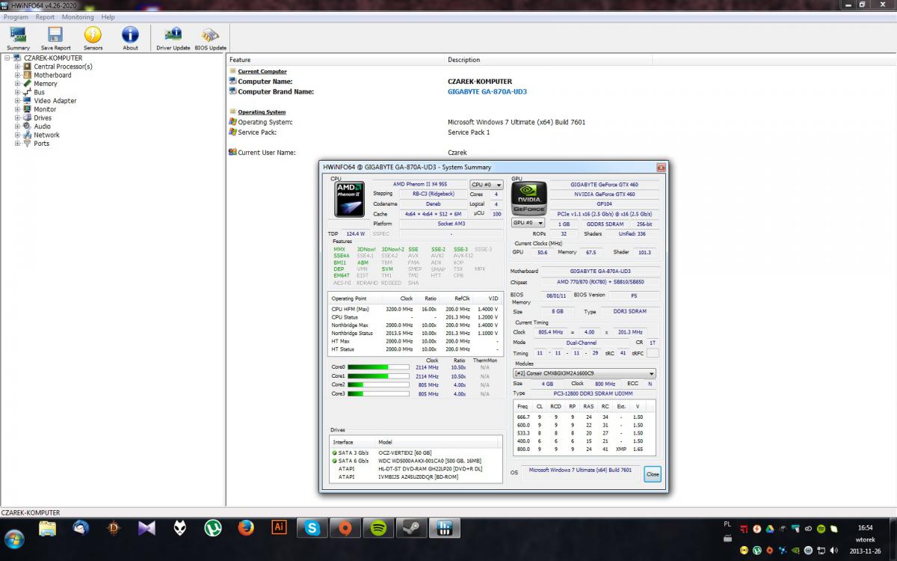
Task: Open Windows Explorer from taskbar
Action: click(x=47, y=528)
